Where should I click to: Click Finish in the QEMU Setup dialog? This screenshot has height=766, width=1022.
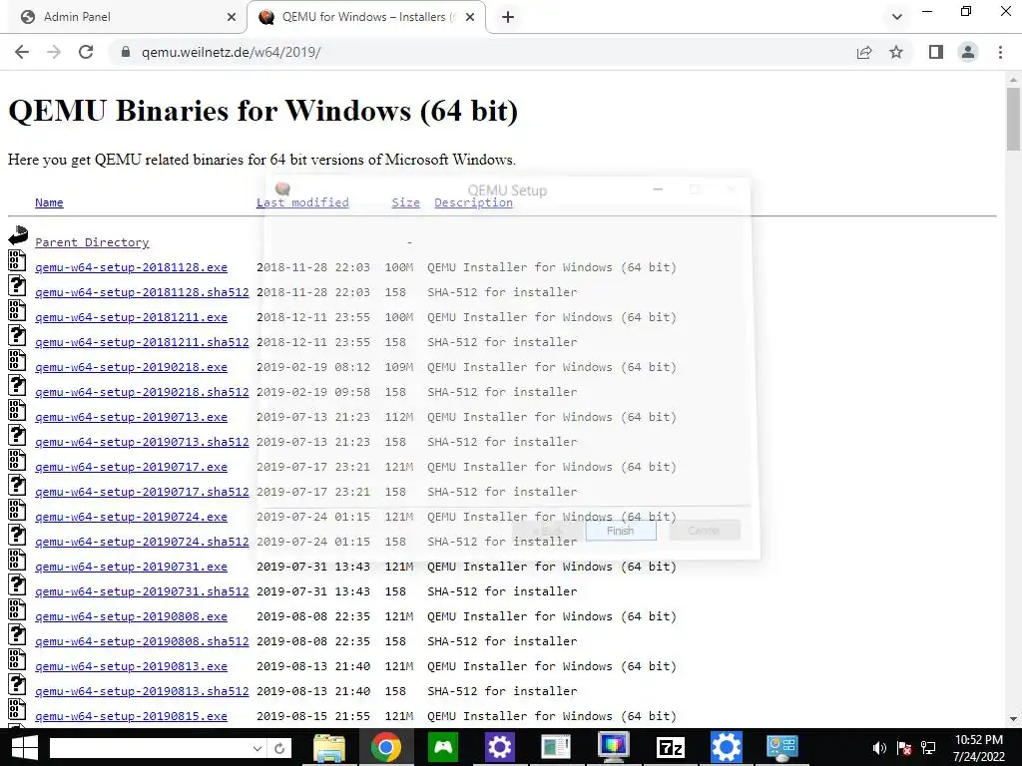(621, 531)
